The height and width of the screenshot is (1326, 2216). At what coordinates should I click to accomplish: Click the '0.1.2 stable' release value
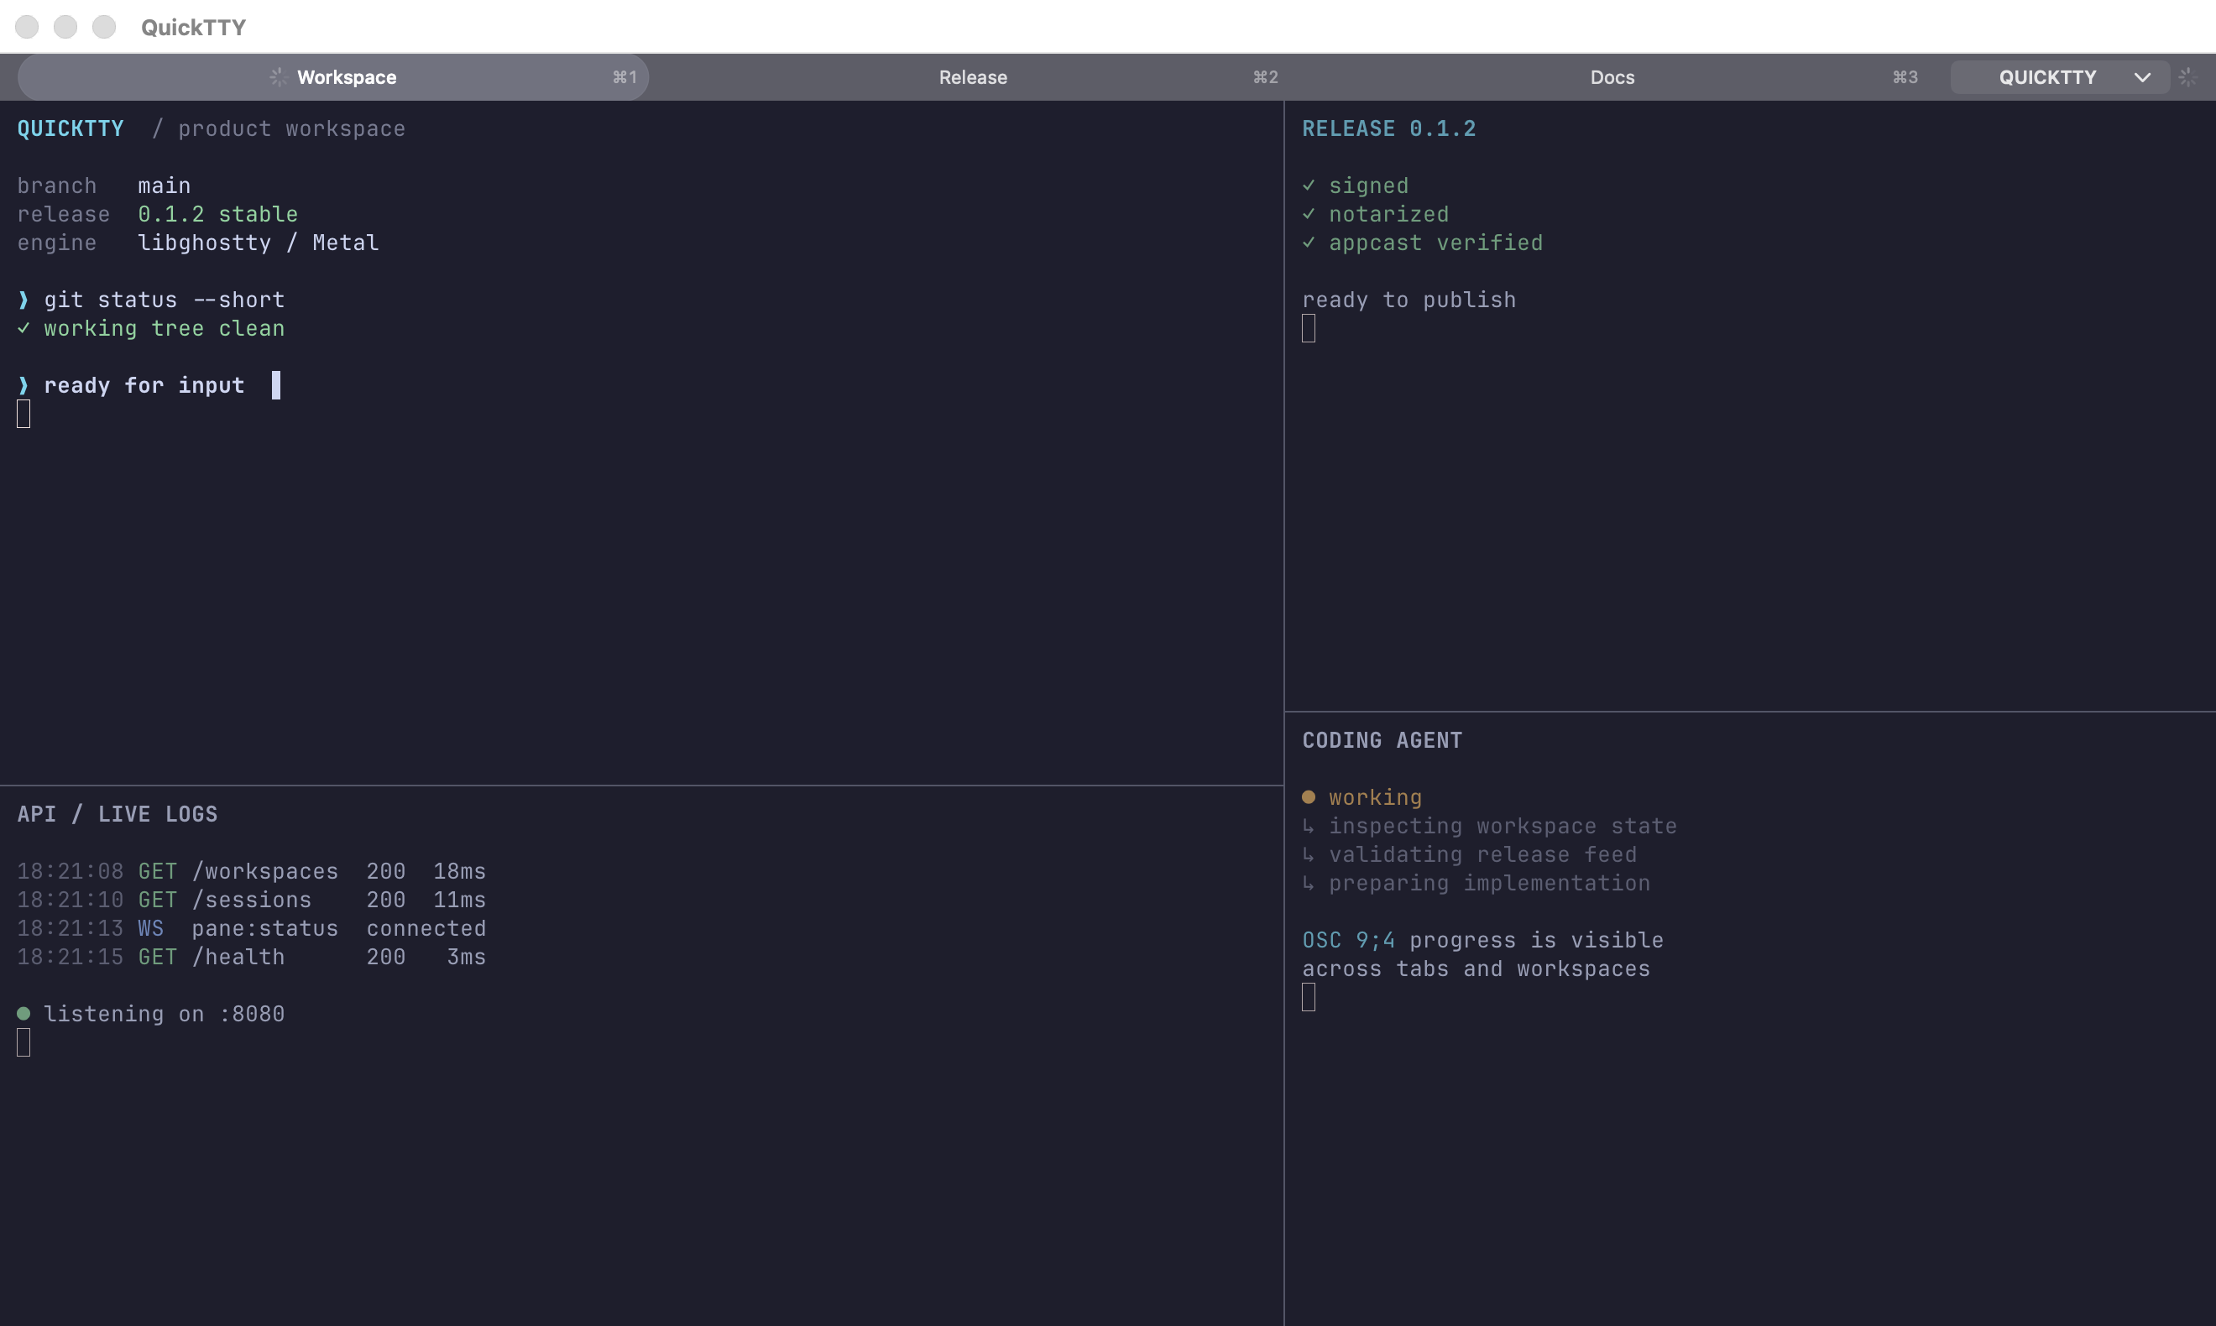[x=218, y=215]
